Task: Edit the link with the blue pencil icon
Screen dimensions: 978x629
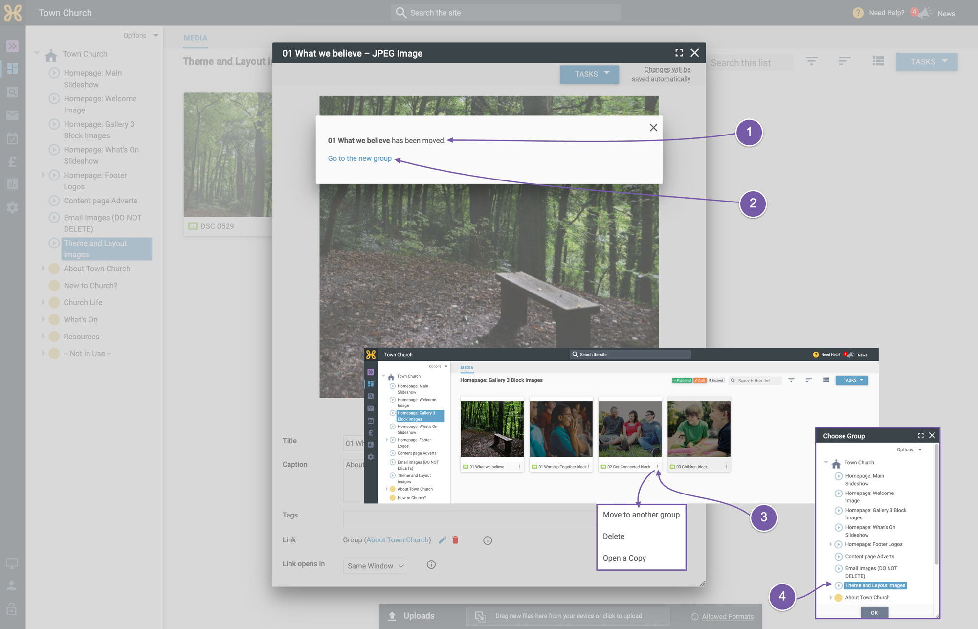Action: click(x=442, y=540)
